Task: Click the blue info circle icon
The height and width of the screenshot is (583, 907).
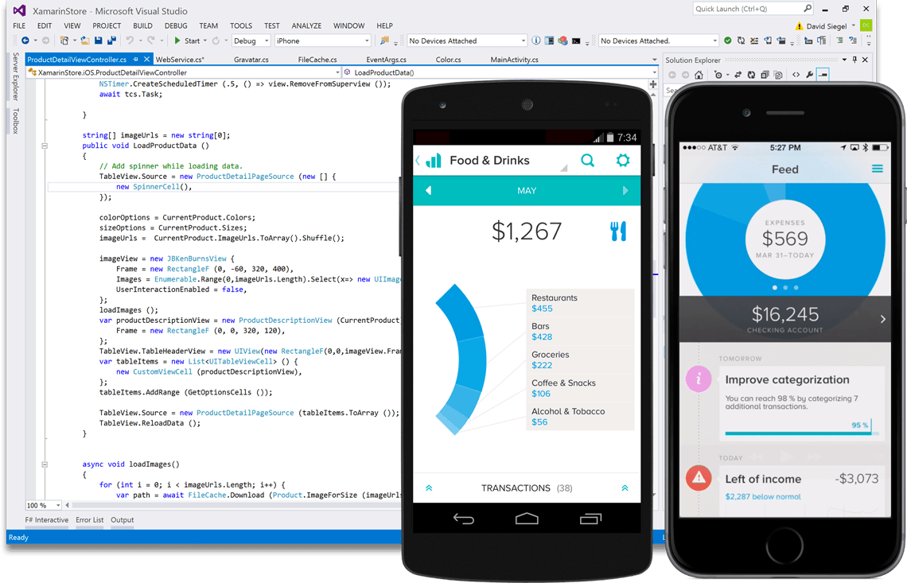Action: (536, 41)
